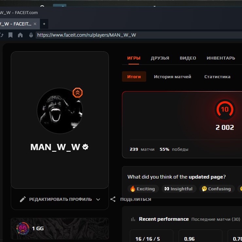Click the level 10 skill icon
242x242 pixels.
225,110
